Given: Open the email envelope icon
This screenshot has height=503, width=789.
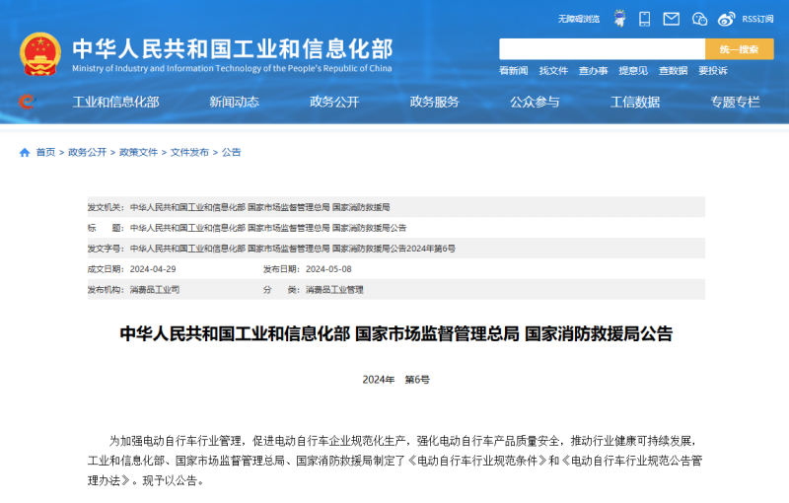Looking at the screenshot, I should 672,19.
